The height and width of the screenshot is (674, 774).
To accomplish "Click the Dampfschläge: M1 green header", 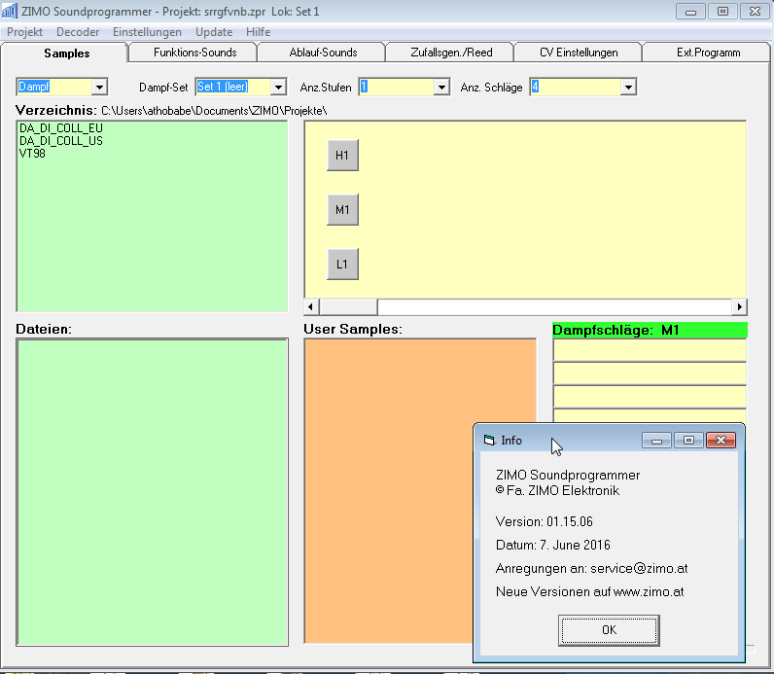I will tap(650, 330).
